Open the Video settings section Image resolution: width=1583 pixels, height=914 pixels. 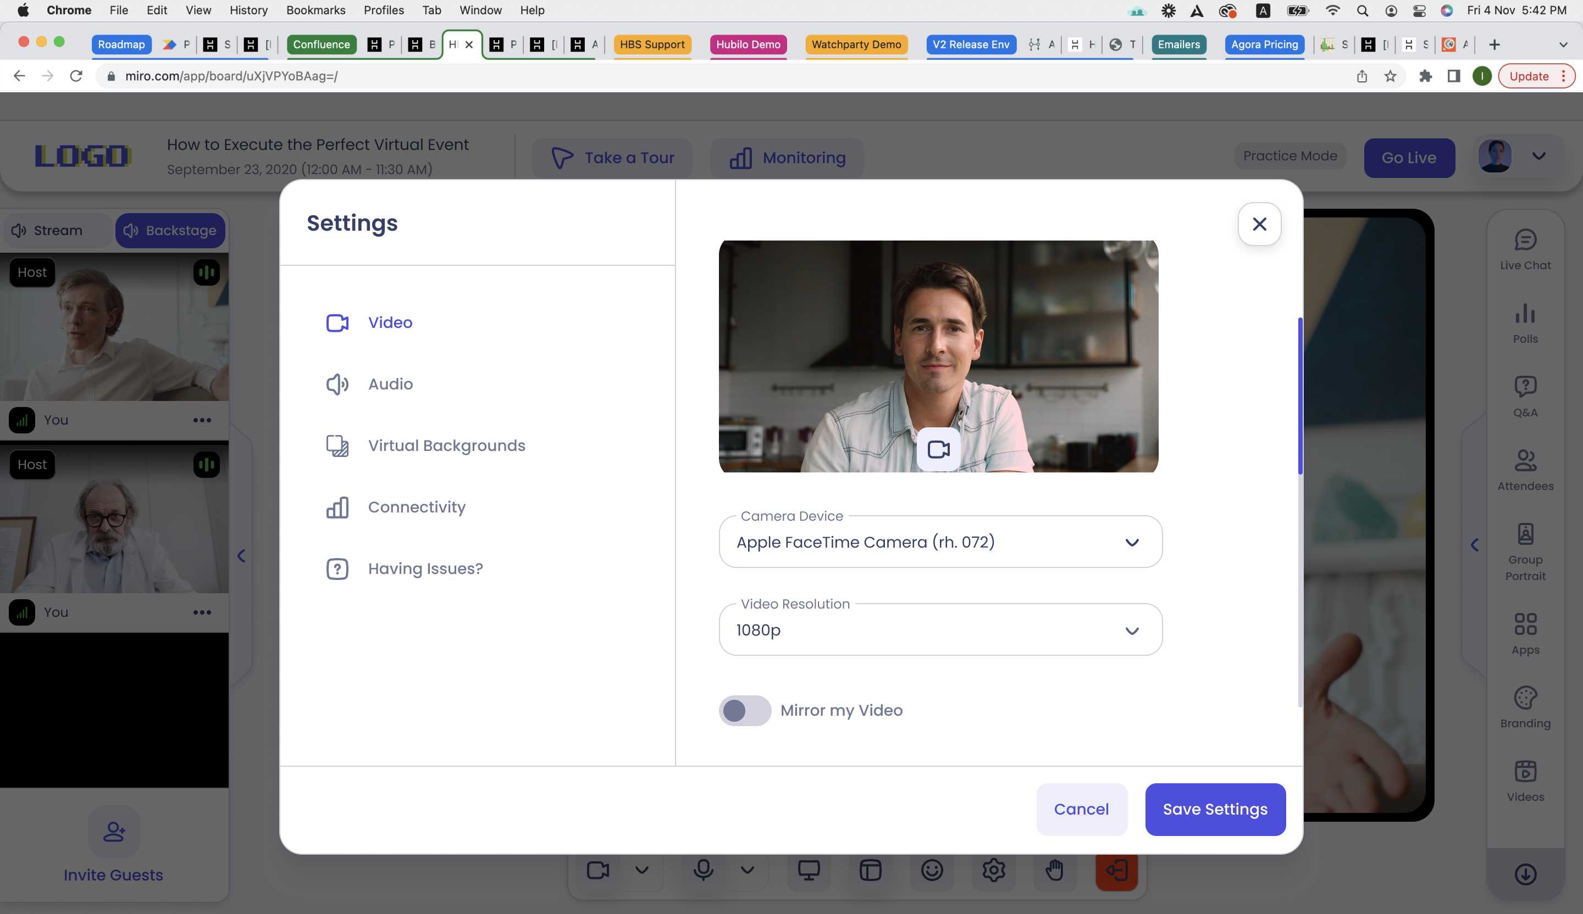[369, 322]
